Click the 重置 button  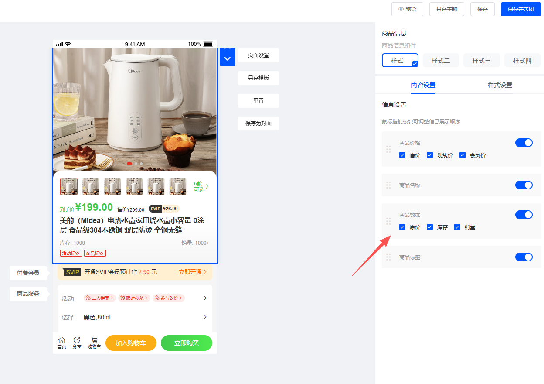coord(258,101)
